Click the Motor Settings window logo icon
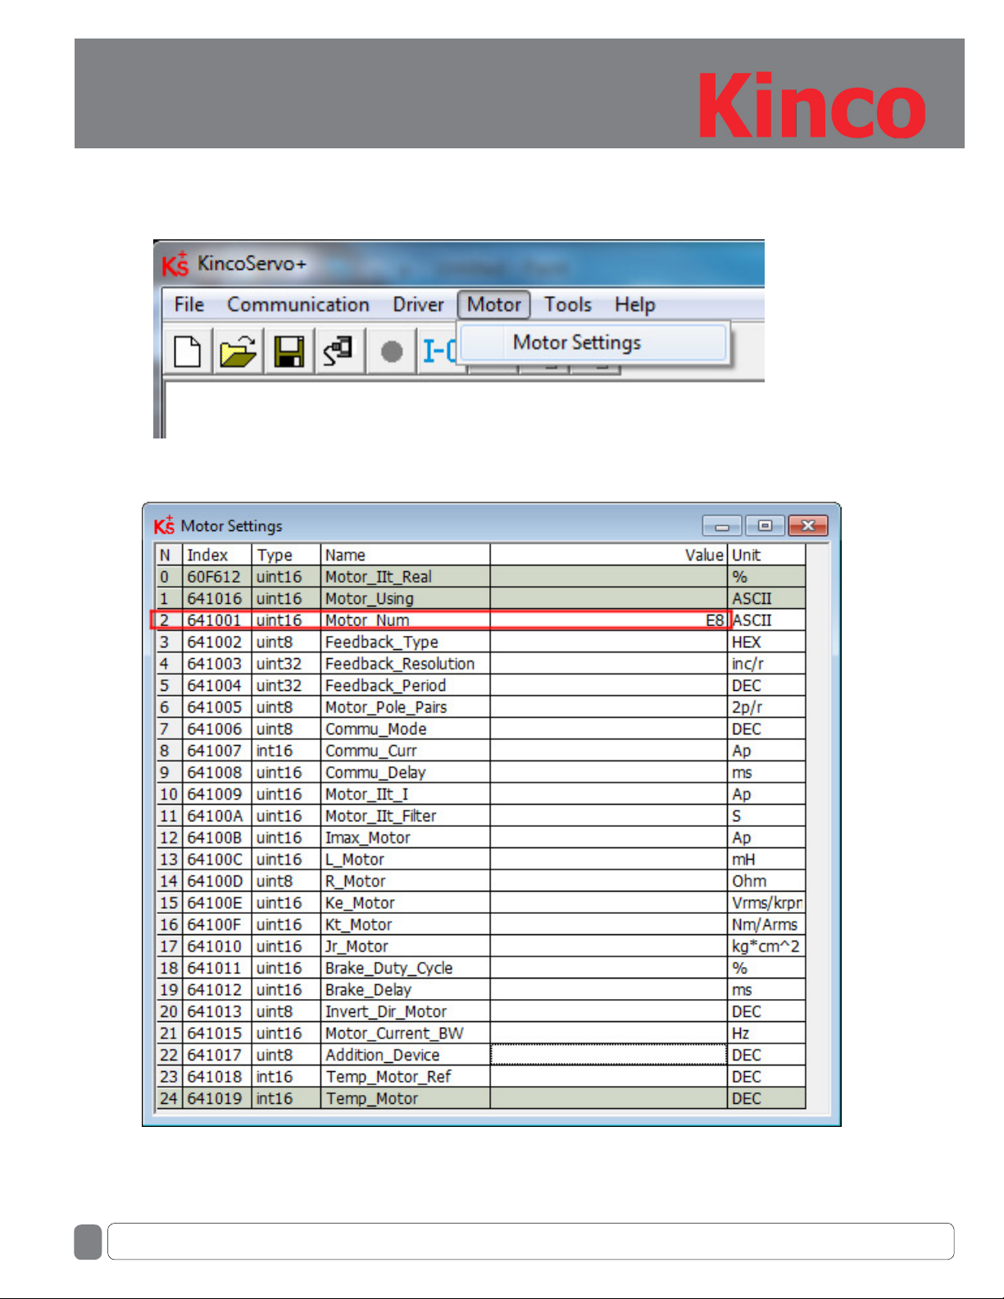The width and height of the screenshot is (1004, 1299). (164, 525)
